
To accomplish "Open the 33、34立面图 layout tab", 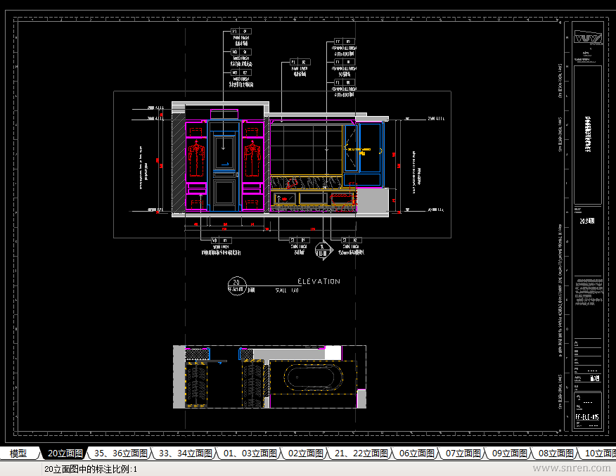I will click(186, 454).
